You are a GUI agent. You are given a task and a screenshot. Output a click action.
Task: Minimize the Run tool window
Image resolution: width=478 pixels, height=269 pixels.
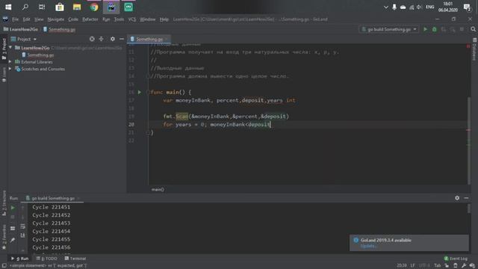click(x=466, y=198)
